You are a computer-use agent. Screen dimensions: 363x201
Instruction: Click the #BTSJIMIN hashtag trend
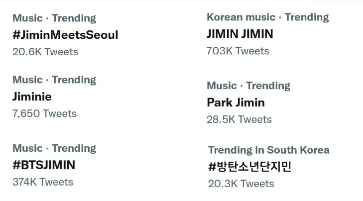44,165
